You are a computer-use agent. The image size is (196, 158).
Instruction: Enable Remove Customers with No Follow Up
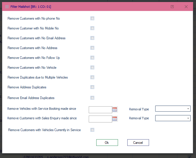pos(92,58)
